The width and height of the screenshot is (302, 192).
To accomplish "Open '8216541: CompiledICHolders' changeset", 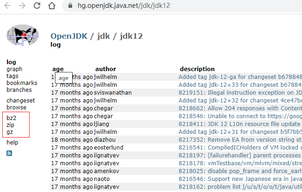I will click(x=240, y=148).
